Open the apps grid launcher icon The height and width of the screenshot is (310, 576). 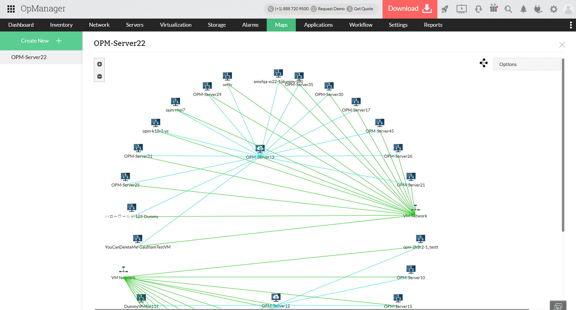(11, 9)
